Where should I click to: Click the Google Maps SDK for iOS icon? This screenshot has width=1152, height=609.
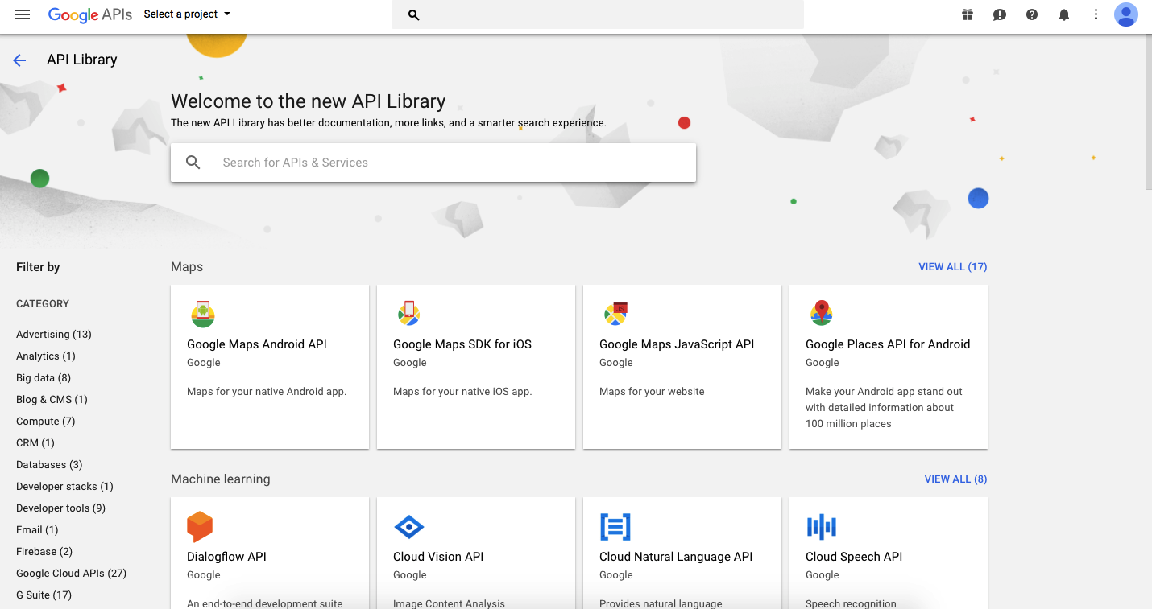click(x=409, y=314)
